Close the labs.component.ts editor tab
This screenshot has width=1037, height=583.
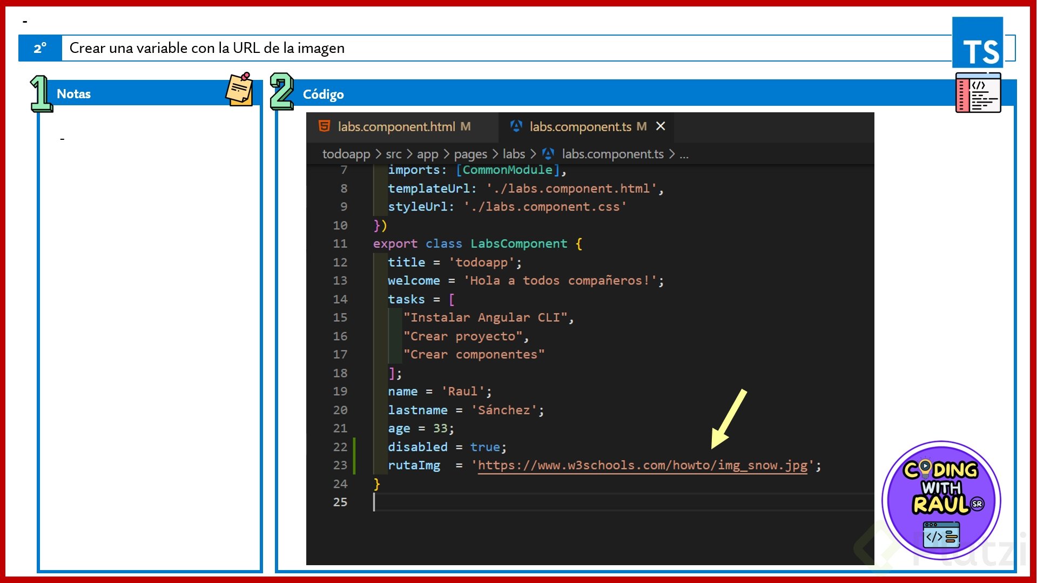[x=661, y=126]
